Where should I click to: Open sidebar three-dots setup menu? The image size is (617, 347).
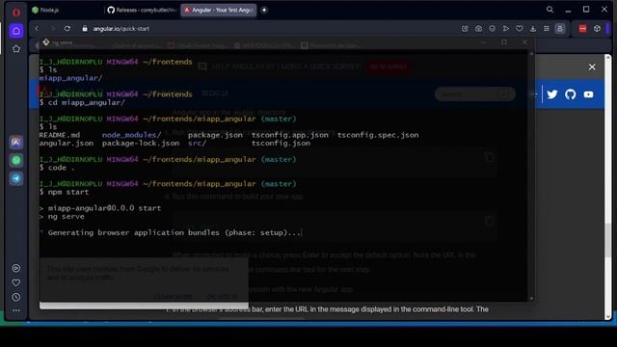tap(16, 310)
